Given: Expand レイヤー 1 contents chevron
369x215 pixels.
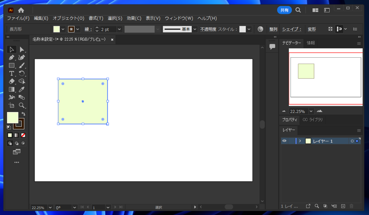Looking at the screenshot, I should (x=300, y=141).
